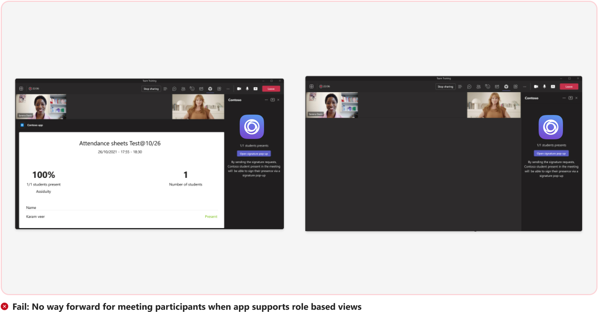The height and width of the screenshot is (312, 614).
Task: Leave the meeting in the left window
Action: (x=271, y=89)
